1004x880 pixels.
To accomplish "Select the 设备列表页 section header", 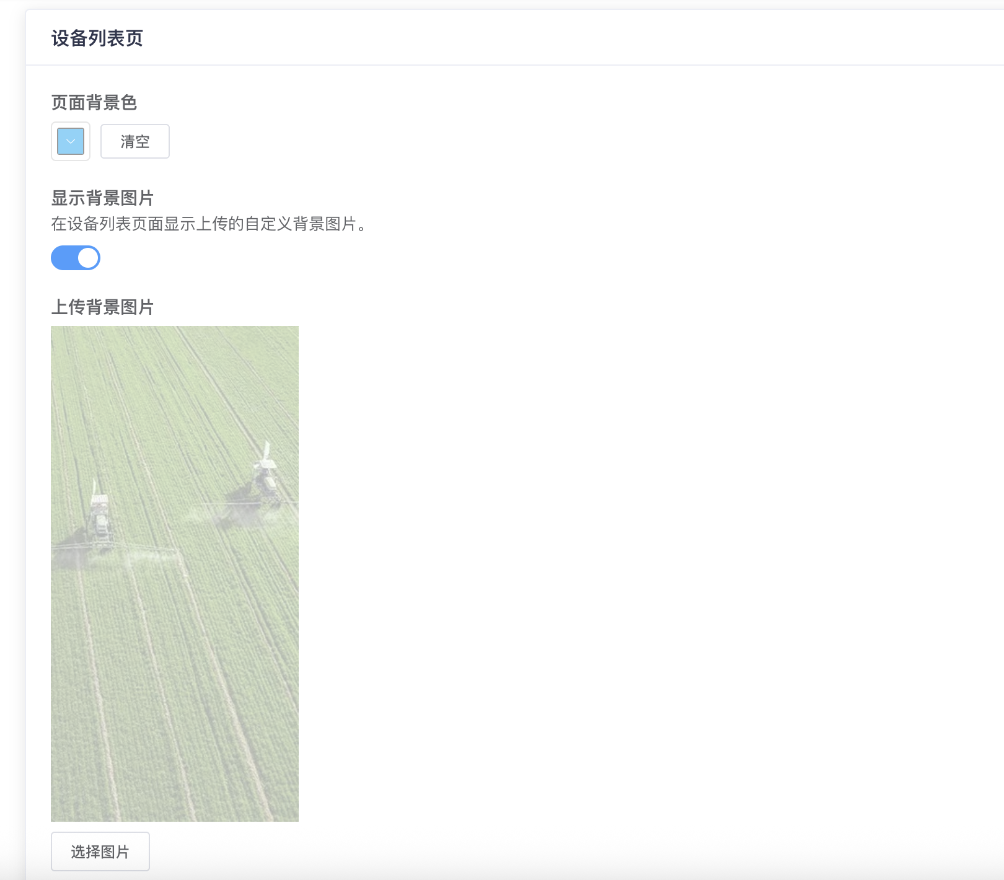I will click(97, 38).
